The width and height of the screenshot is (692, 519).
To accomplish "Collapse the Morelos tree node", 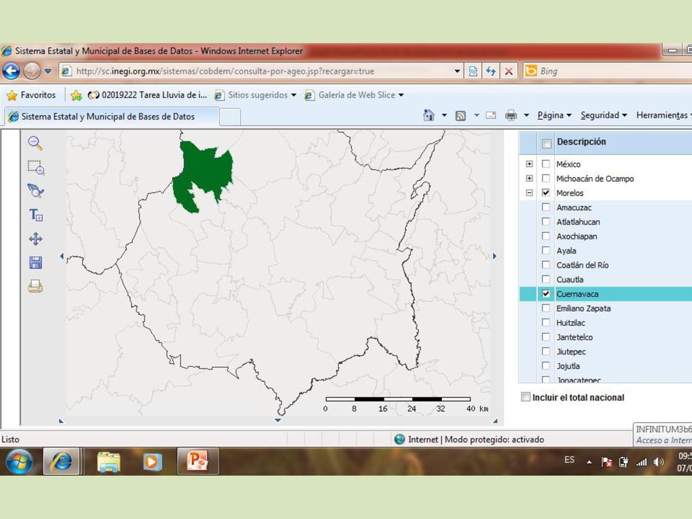I will [529, 193].
